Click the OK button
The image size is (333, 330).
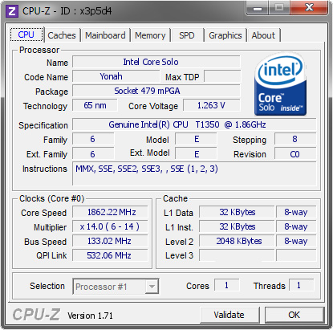point(294,315)
